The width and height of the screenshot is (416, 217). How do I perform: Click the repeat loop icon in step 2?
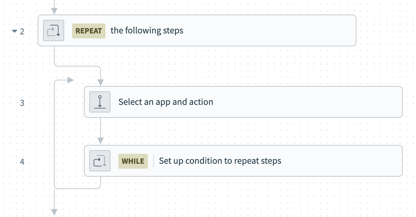pyautogui.click(x=54, y=30)
